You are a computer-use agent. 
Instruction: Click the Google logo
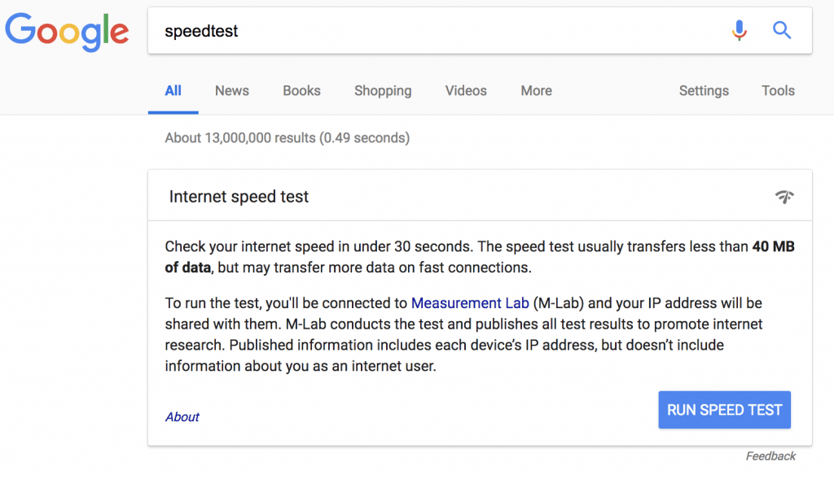coord(67,32)
